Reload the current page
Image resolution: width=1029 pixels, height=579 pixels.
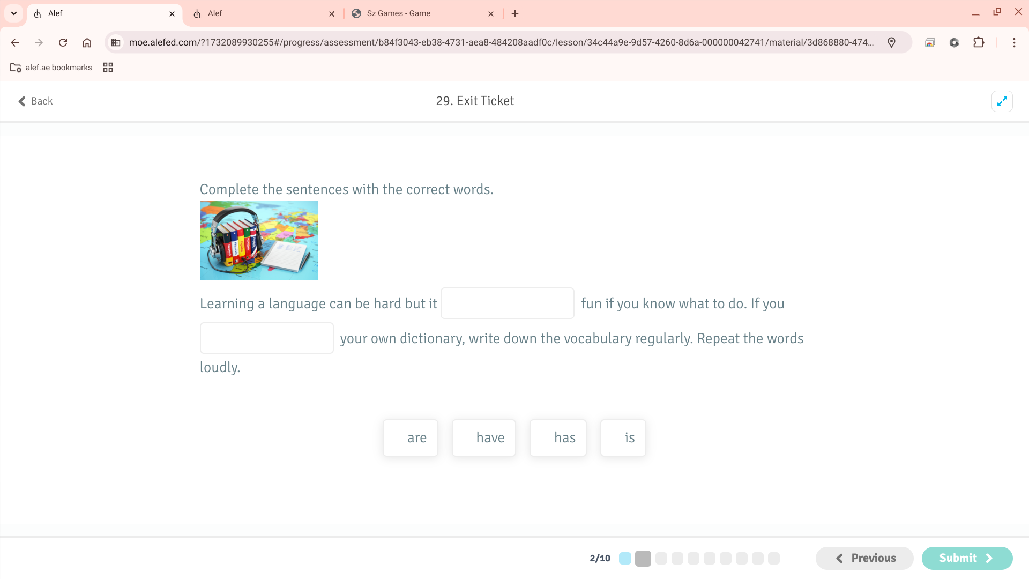[63, 42]
